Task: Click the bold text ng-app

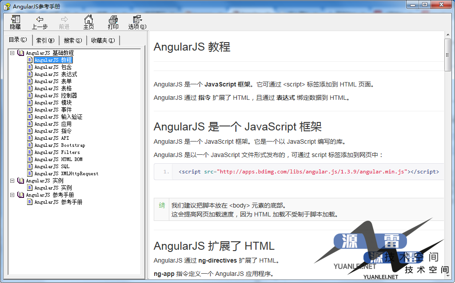Action: [x=164, y=274]
